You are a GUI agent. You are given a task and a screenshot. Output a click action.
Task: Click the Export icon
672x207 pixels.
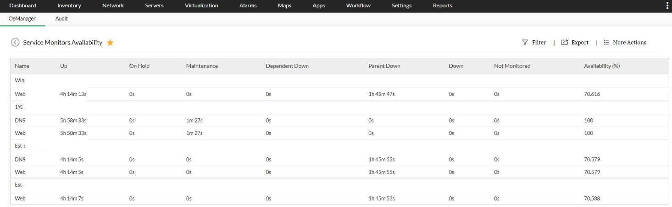565,42
